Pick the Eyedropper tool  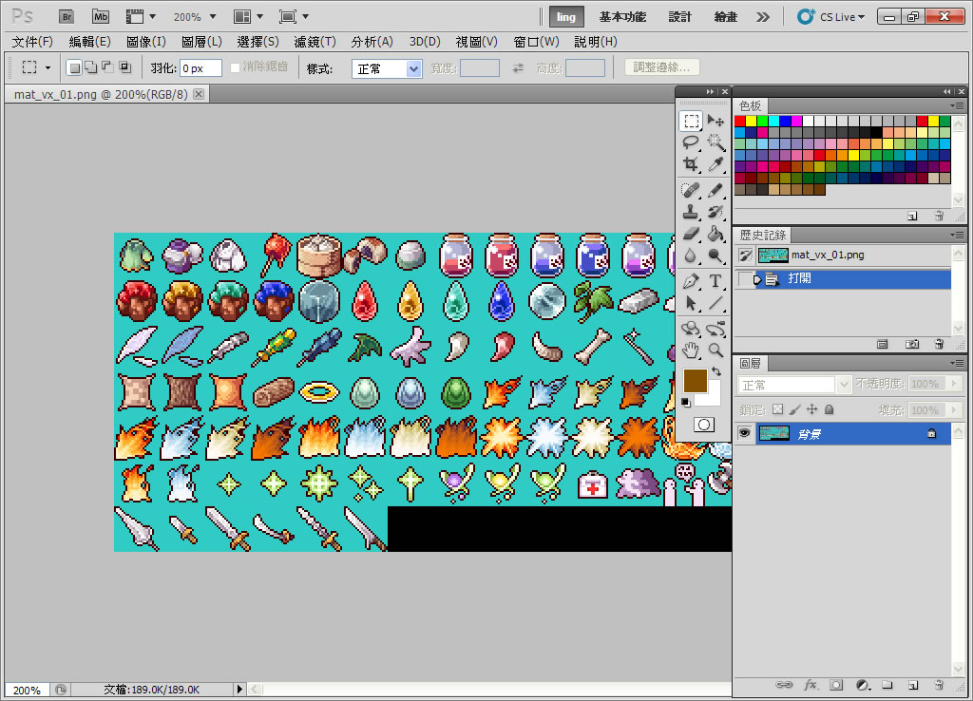715,164
